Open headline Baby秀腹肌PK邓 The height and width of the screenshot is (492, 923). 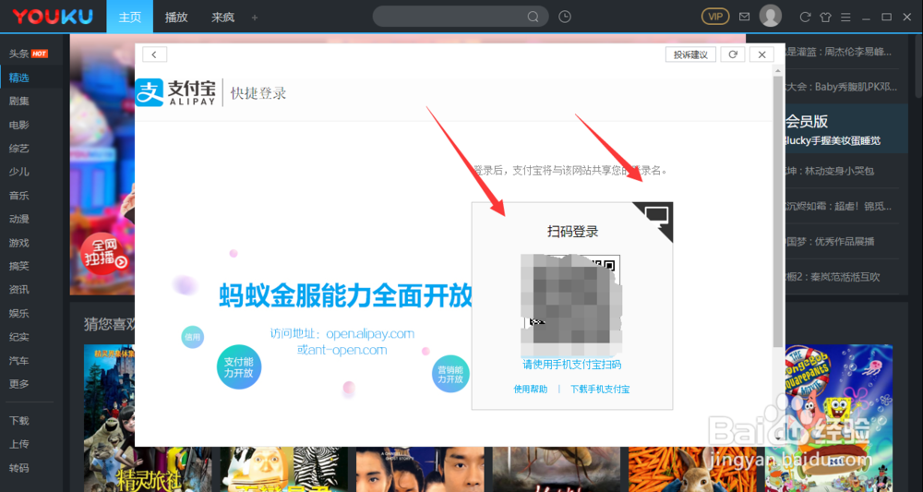pos(840,87)
